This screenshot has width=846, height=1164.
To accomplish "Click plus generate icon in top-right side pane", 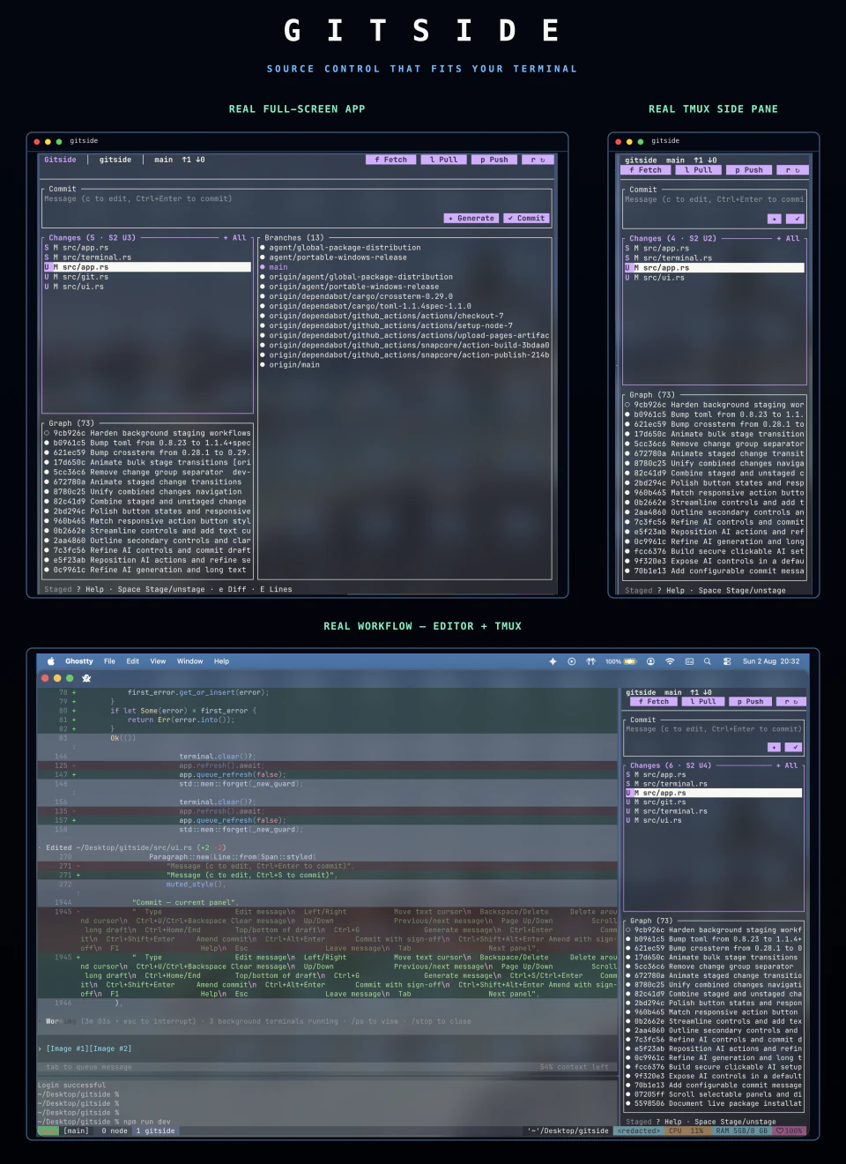I will point(774,219).
